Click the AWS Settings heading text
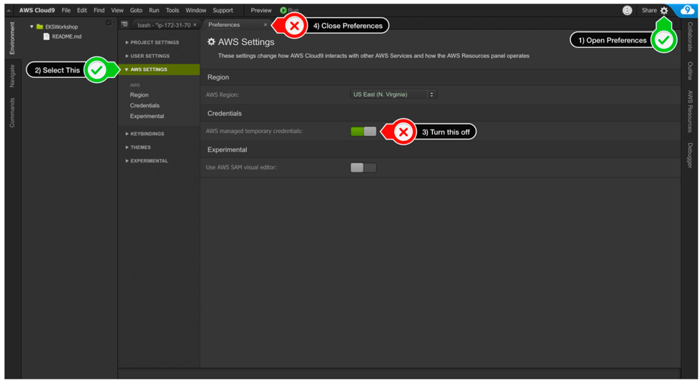Viewport: 699px width, 380px height. point(246,42)
